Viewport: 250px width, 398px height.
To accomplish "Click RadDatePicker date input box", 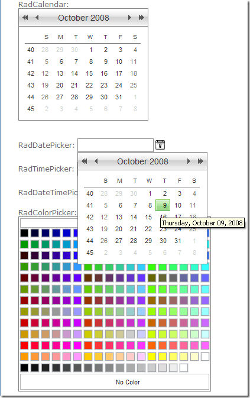I will pyautogui.click(x=115, y=145).
